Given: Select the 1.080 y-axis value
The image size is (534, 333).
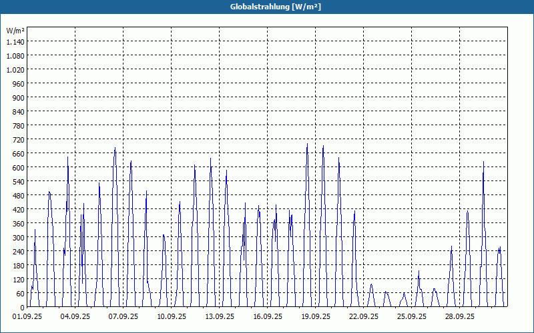Looking at the screenshot, I should click(15, 55).
